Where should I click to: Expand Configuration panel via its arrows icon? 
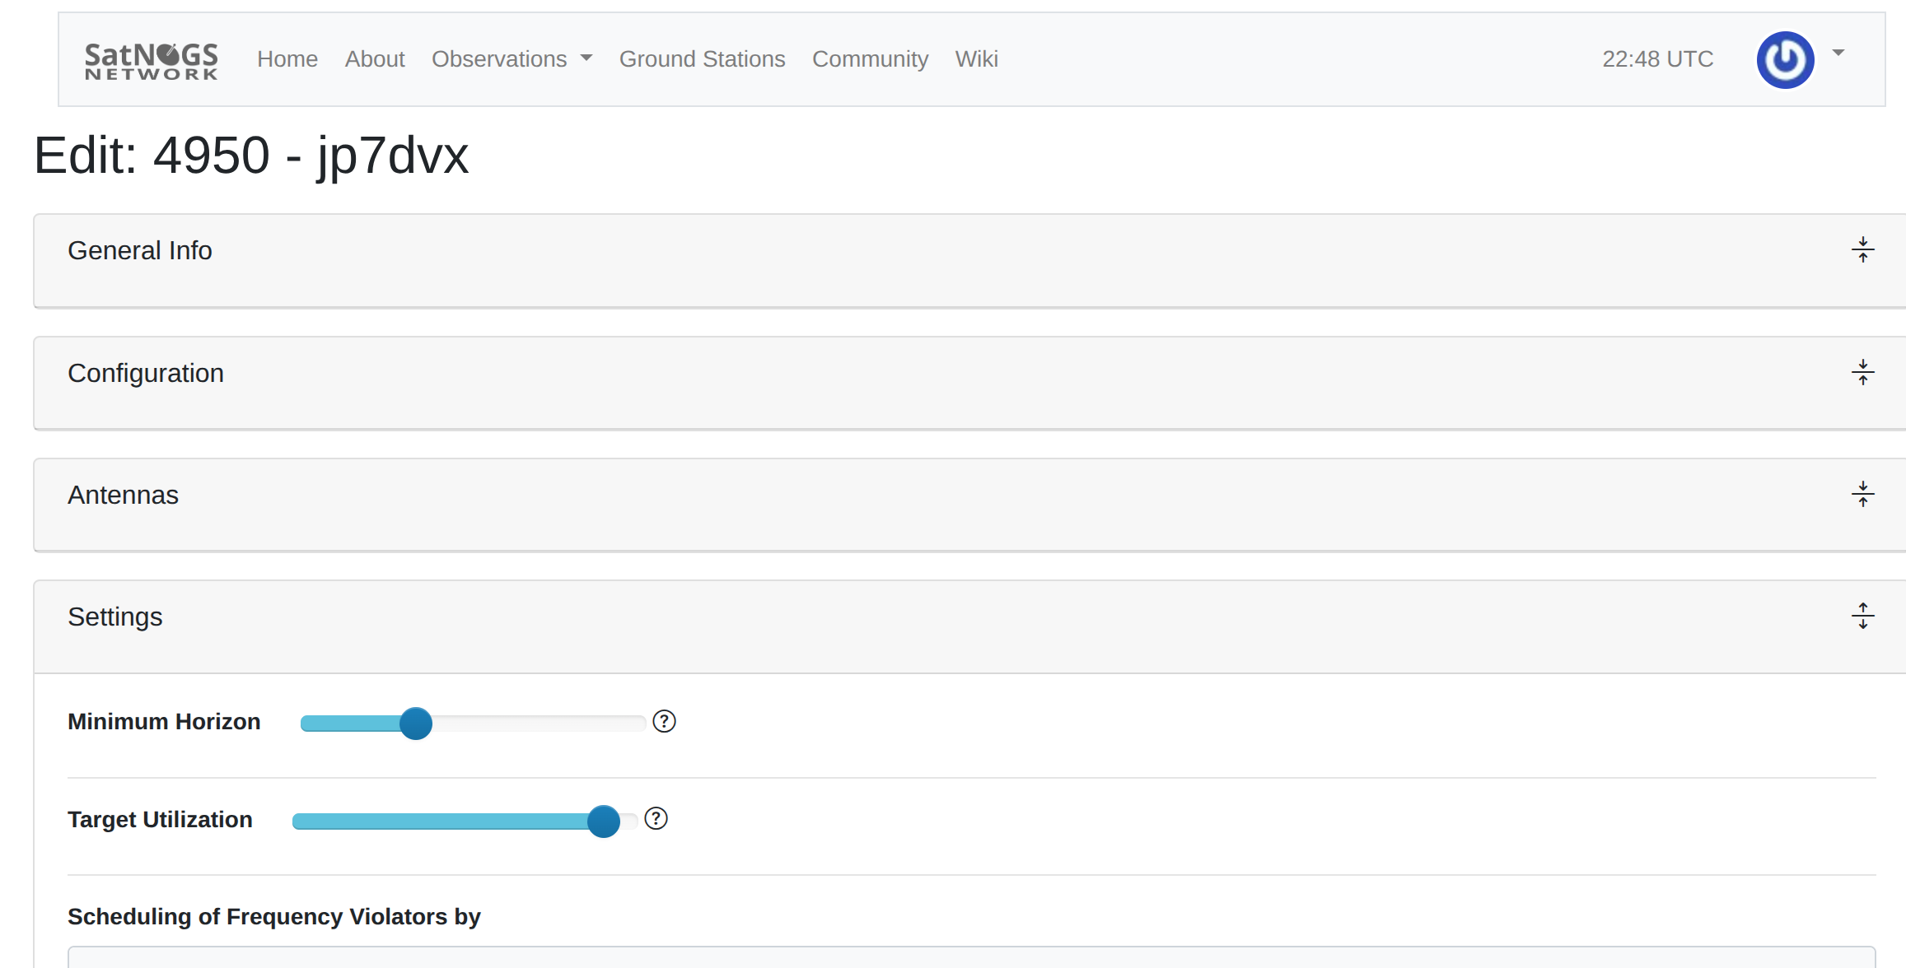coord(1862,373)
